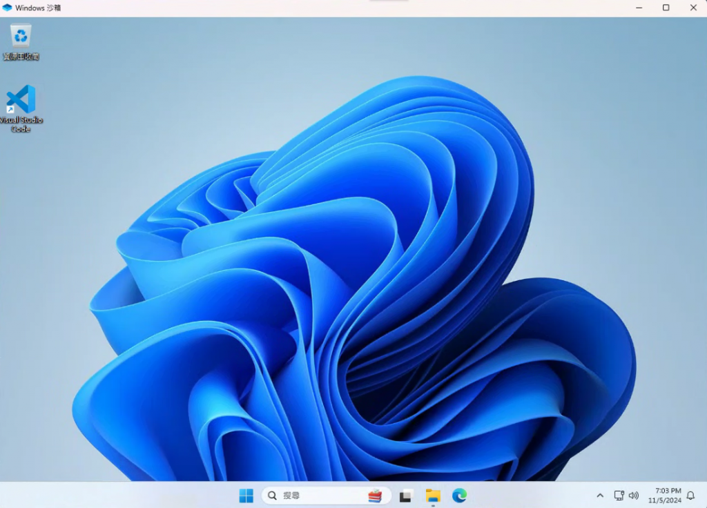The image size is (707, 508).
Task: Click the search magnifier icon in taskbar
Action: click(x=272, y=496)
